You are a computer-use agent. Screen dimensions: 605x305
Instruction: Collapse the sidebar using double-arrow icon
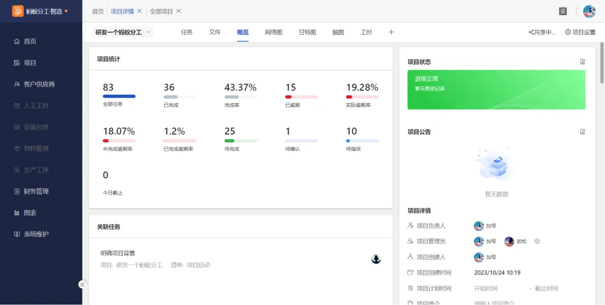pyautogui.click(x=82, y=284)
